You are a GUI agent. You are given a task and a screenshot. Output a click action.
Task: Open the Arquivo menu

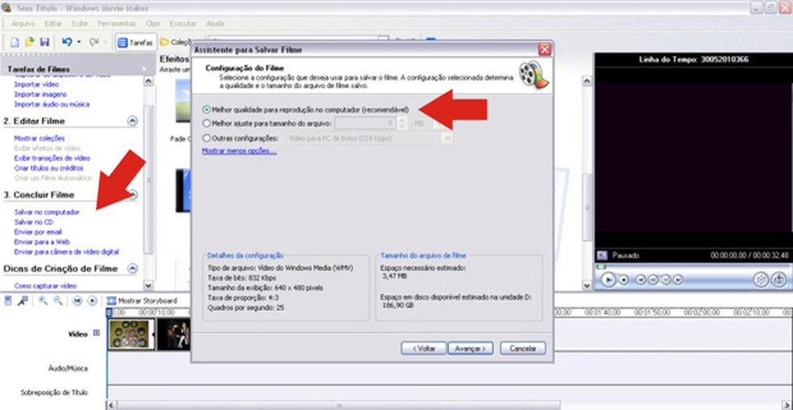(23, 23)
